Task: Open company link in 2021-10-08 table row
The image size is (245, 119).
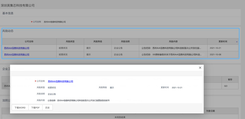Action: [17, 54]
